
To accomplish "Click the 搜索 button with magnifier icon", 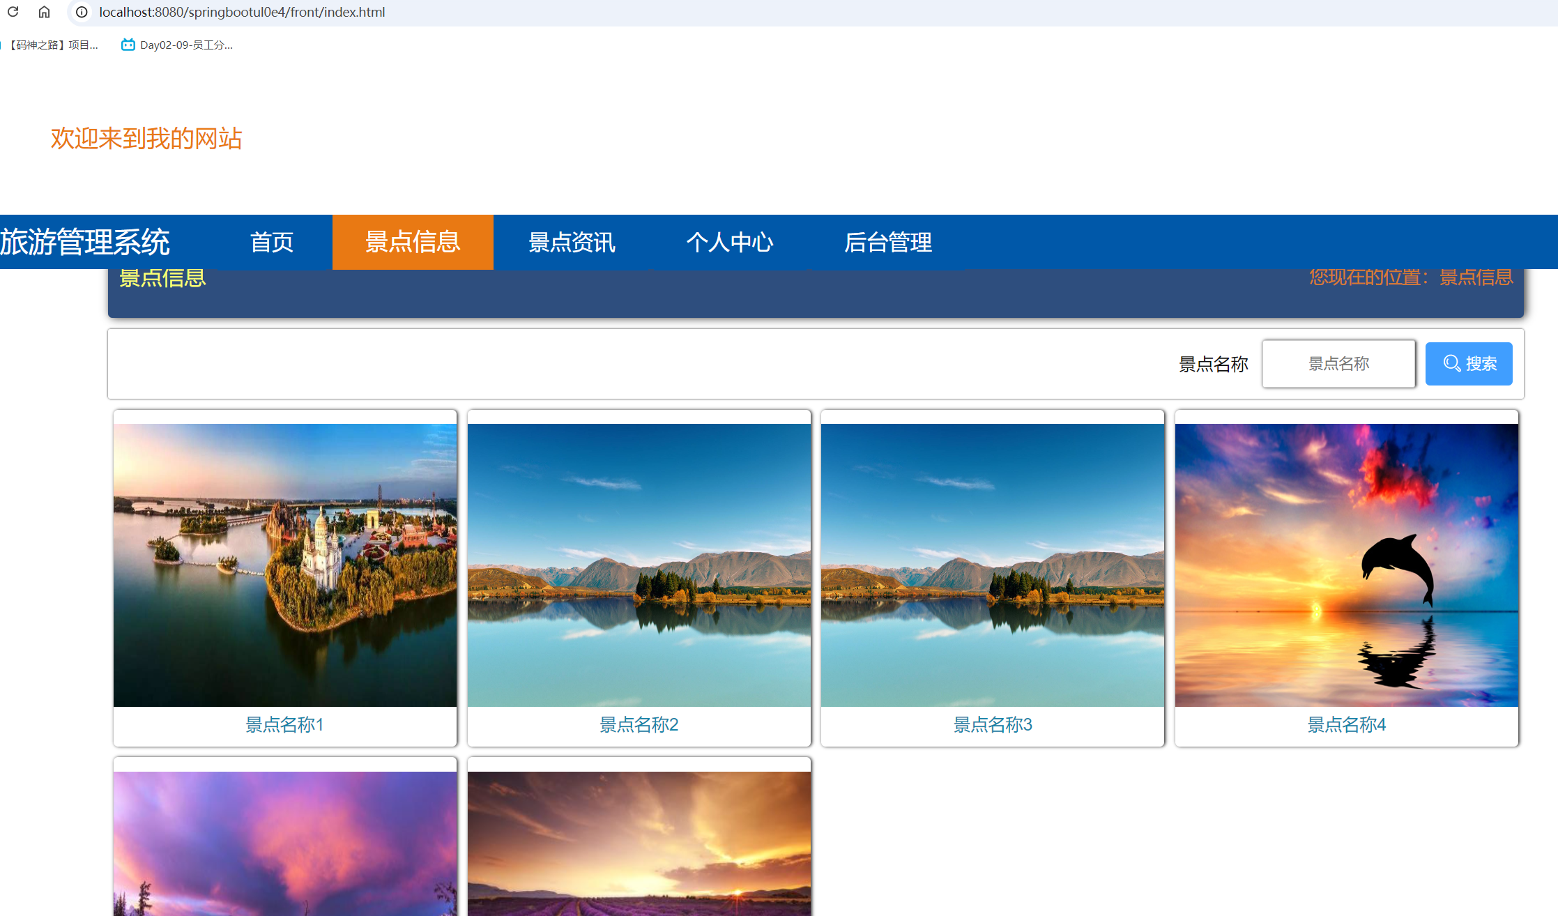I will click(x=1468, y=364).
